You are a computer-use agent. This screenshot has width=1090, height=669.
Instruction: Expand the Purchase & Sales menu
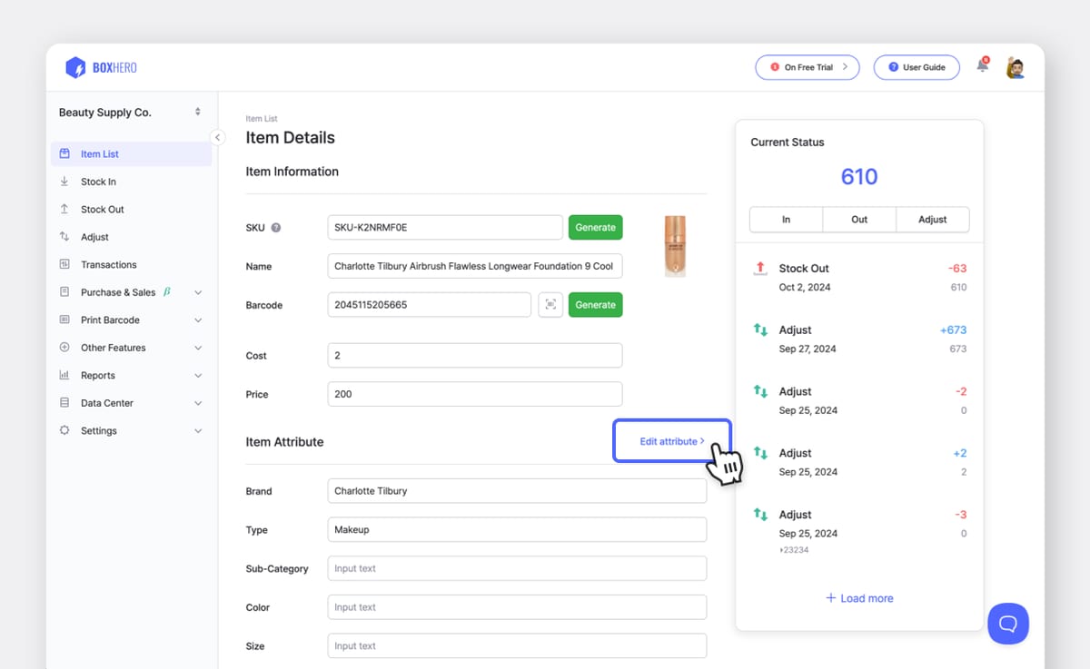(121, 291)
